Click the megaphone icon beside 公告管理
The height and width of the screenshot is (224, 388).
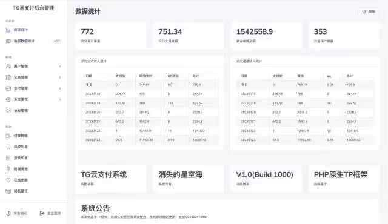tap(8, 111)
